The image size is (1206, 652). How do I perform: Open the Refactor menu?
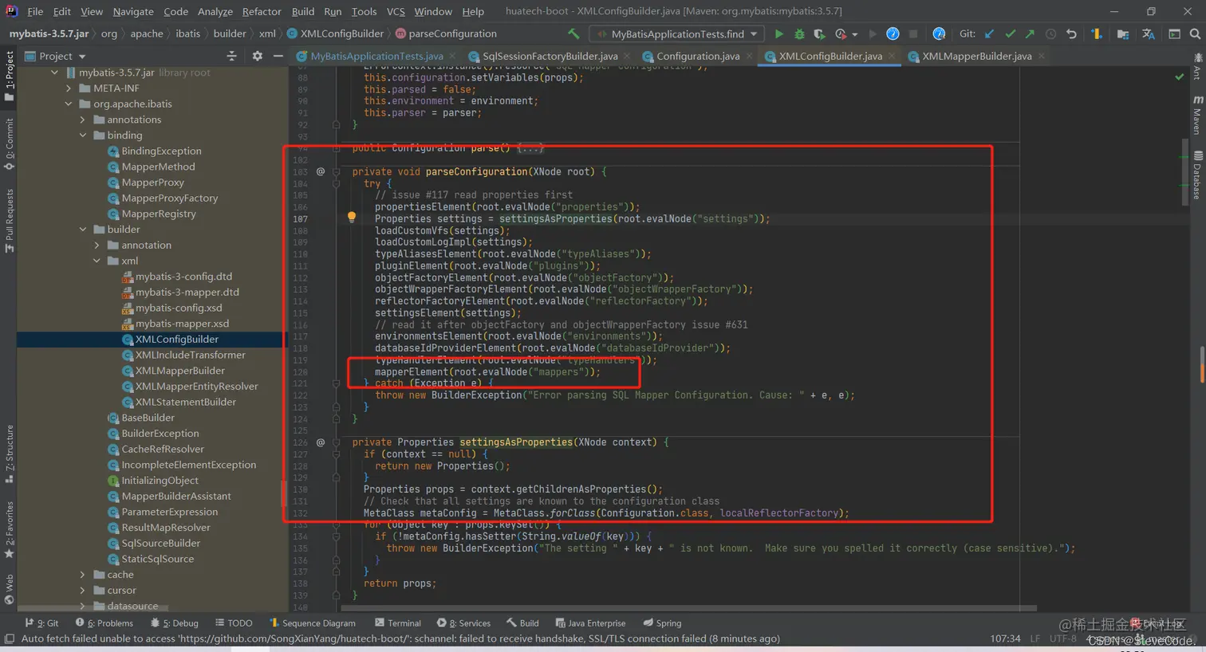tap(262, 11)
